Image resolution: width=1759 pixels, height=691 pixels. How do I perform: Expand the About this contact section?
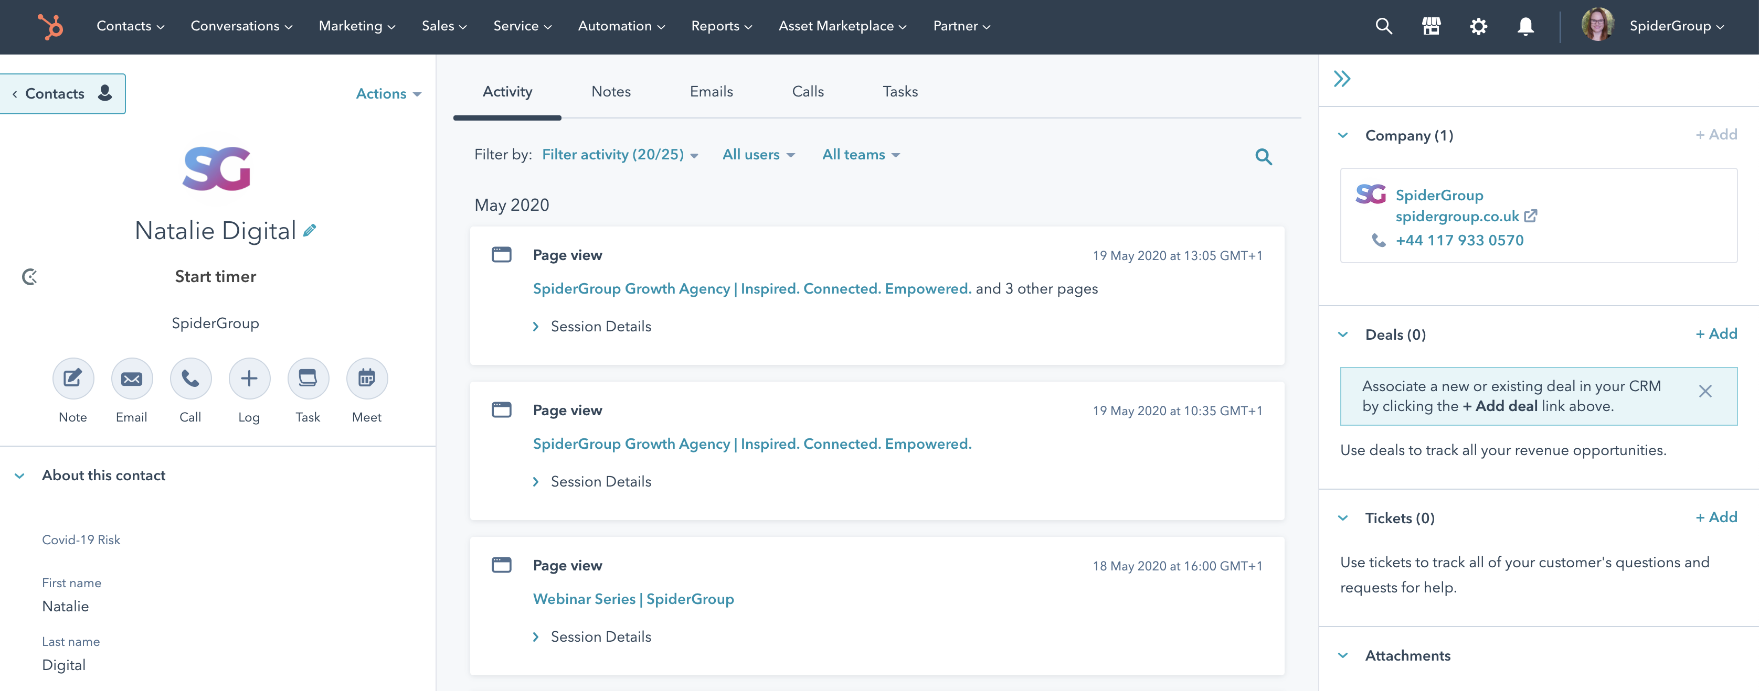(18, 476)
